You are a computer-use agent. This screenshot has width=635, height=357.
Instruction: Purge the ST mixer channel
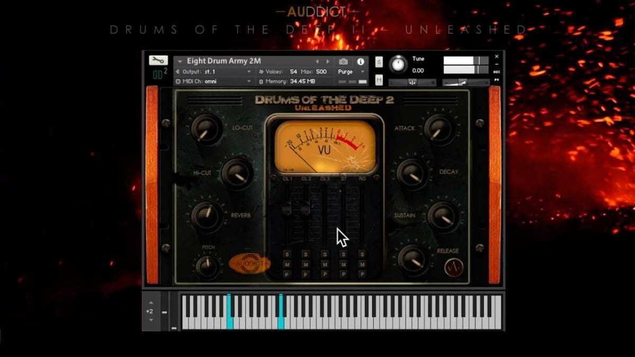(x=343, y=274)
